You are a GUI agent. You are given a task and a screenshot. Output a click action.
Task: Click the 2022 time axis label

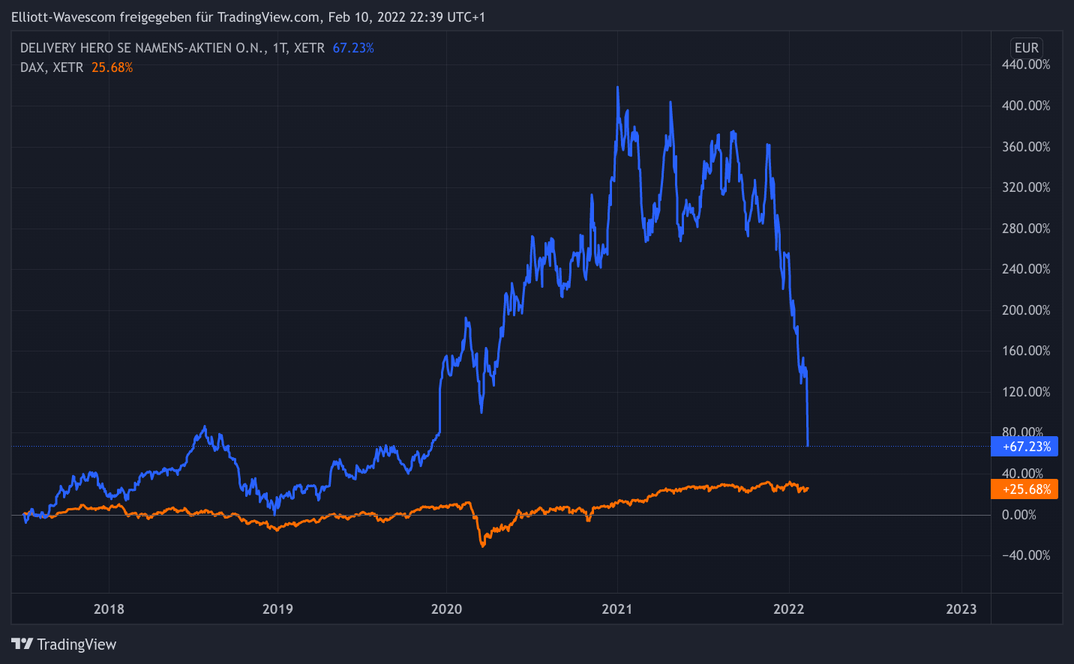pos(789,609)
